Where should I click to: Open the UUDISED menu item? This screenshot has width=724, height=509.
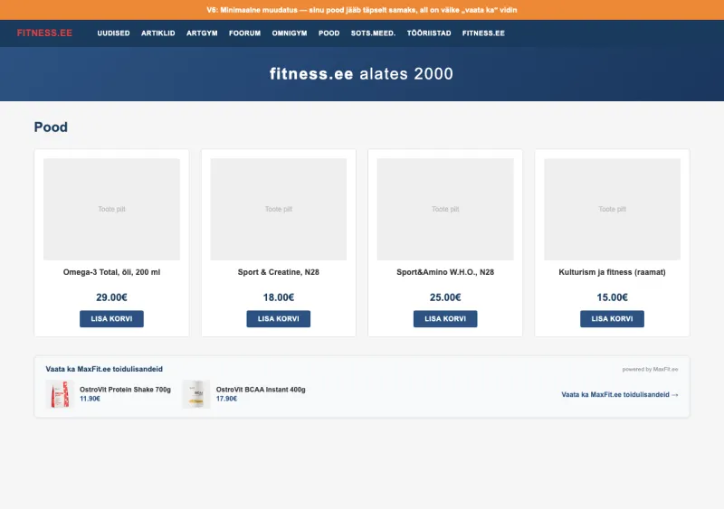click(x=113, y=33)
